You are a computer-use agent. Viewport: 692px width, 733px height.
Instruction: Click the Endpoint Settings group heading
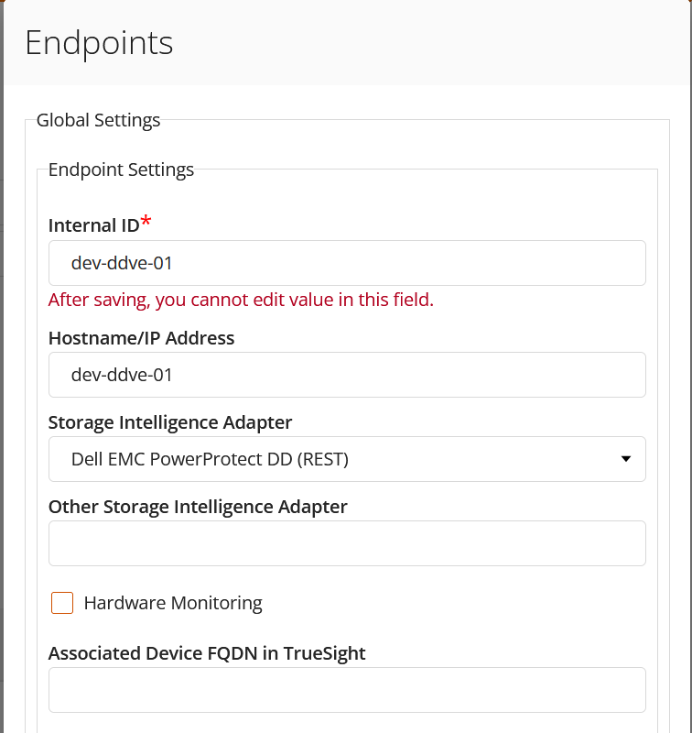tap(121, 170)
